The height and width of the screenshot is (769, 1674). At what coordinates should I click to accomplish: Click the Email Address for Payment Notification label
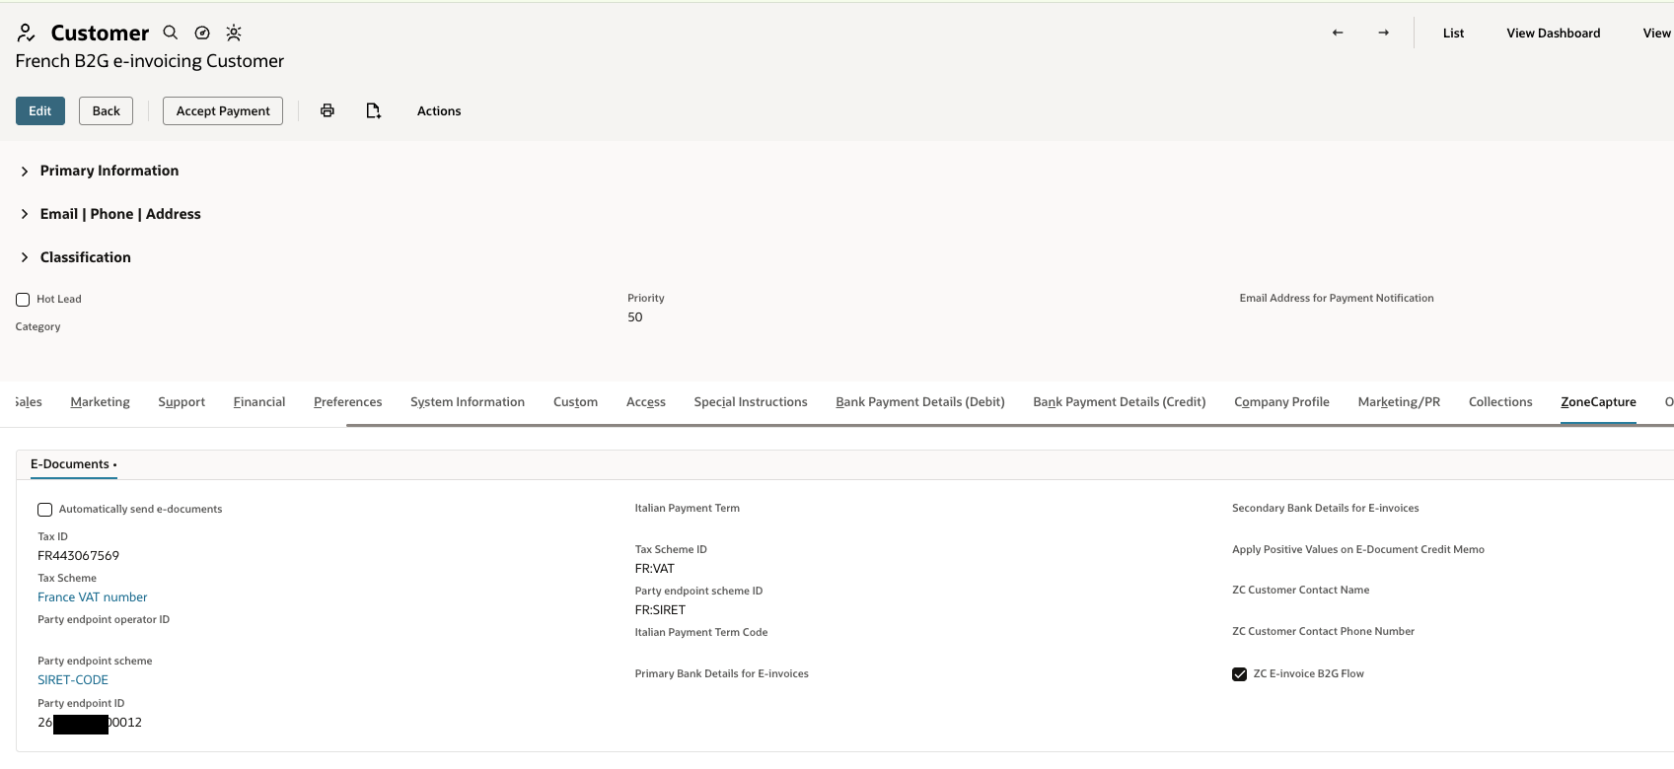pyautogui.click(x=1337, y=298)
